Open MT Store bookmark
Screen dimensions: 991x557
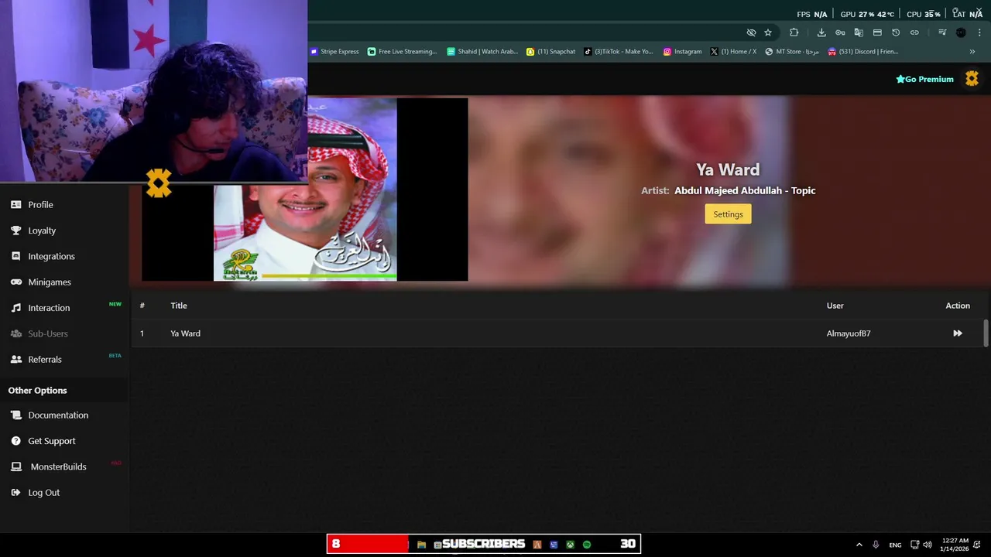tap(792, 52)
